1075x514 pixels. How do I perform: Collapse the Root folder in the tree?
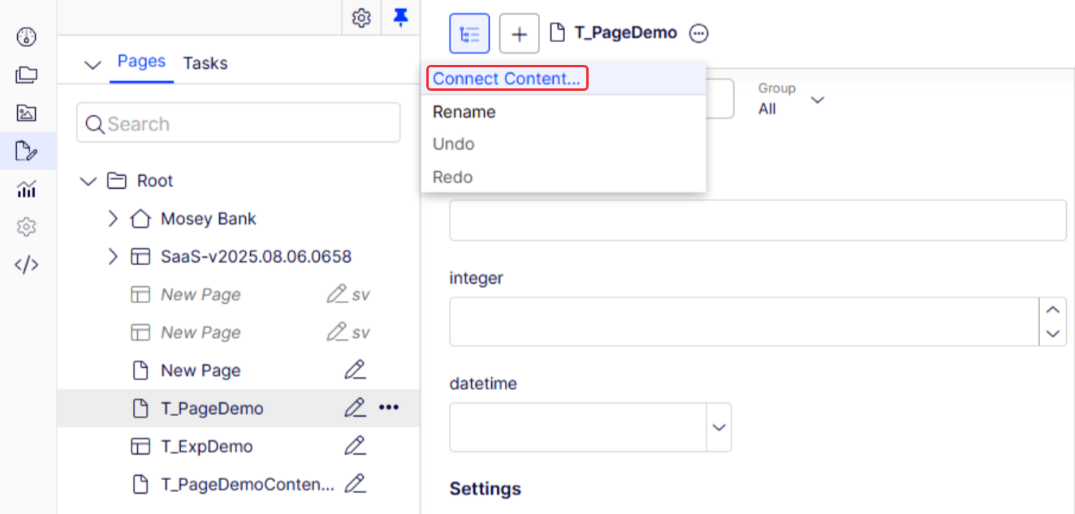tap(88, 180)
